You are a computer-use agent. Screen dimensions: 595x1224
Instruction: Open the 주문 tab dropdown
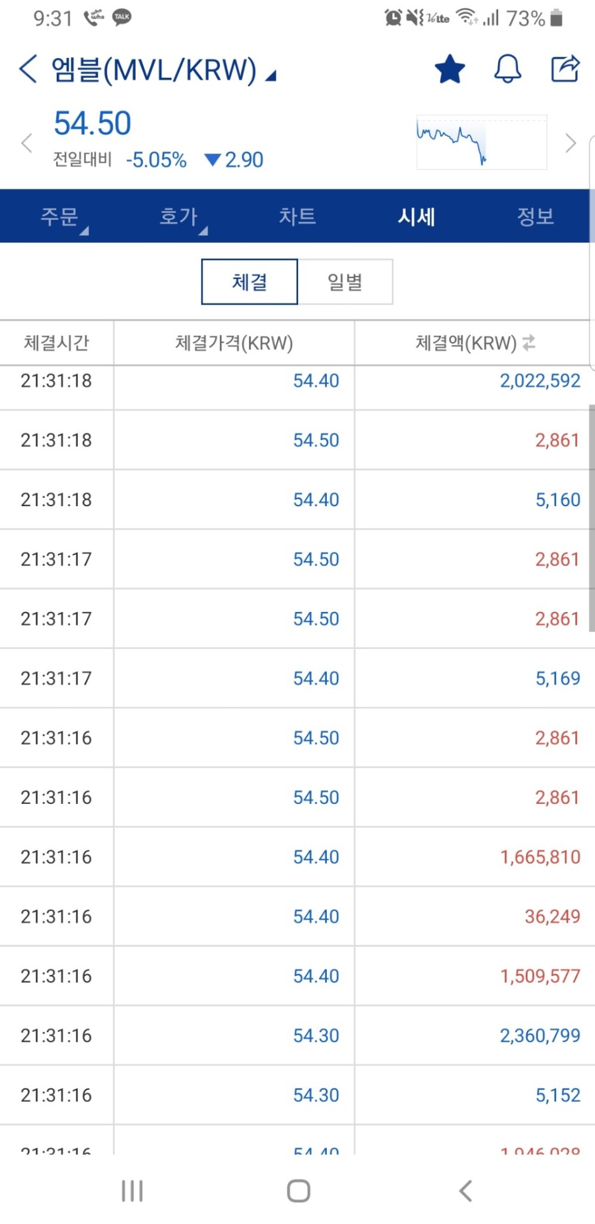(64, 217)
